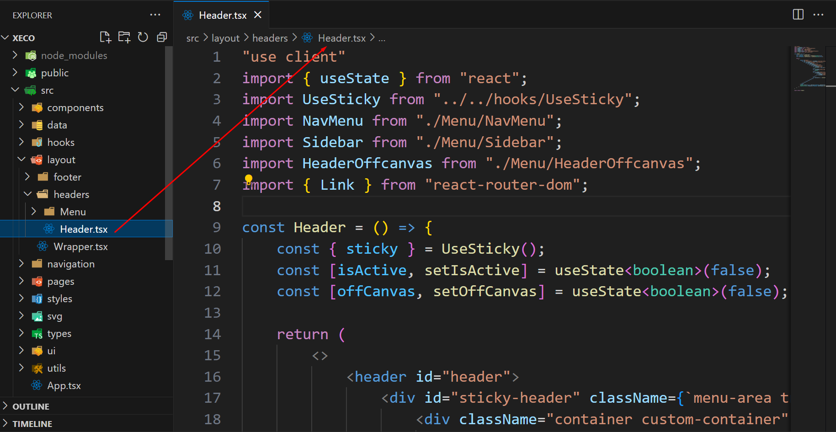The image size is (836, 432).
Task: Collapse the XECO project root section
Action: point(5,37)
